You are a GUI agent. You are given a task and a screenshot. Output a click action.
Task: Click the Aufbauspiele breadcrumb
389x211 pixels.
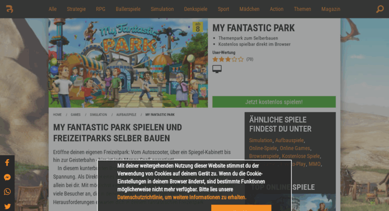pos(126,115)
